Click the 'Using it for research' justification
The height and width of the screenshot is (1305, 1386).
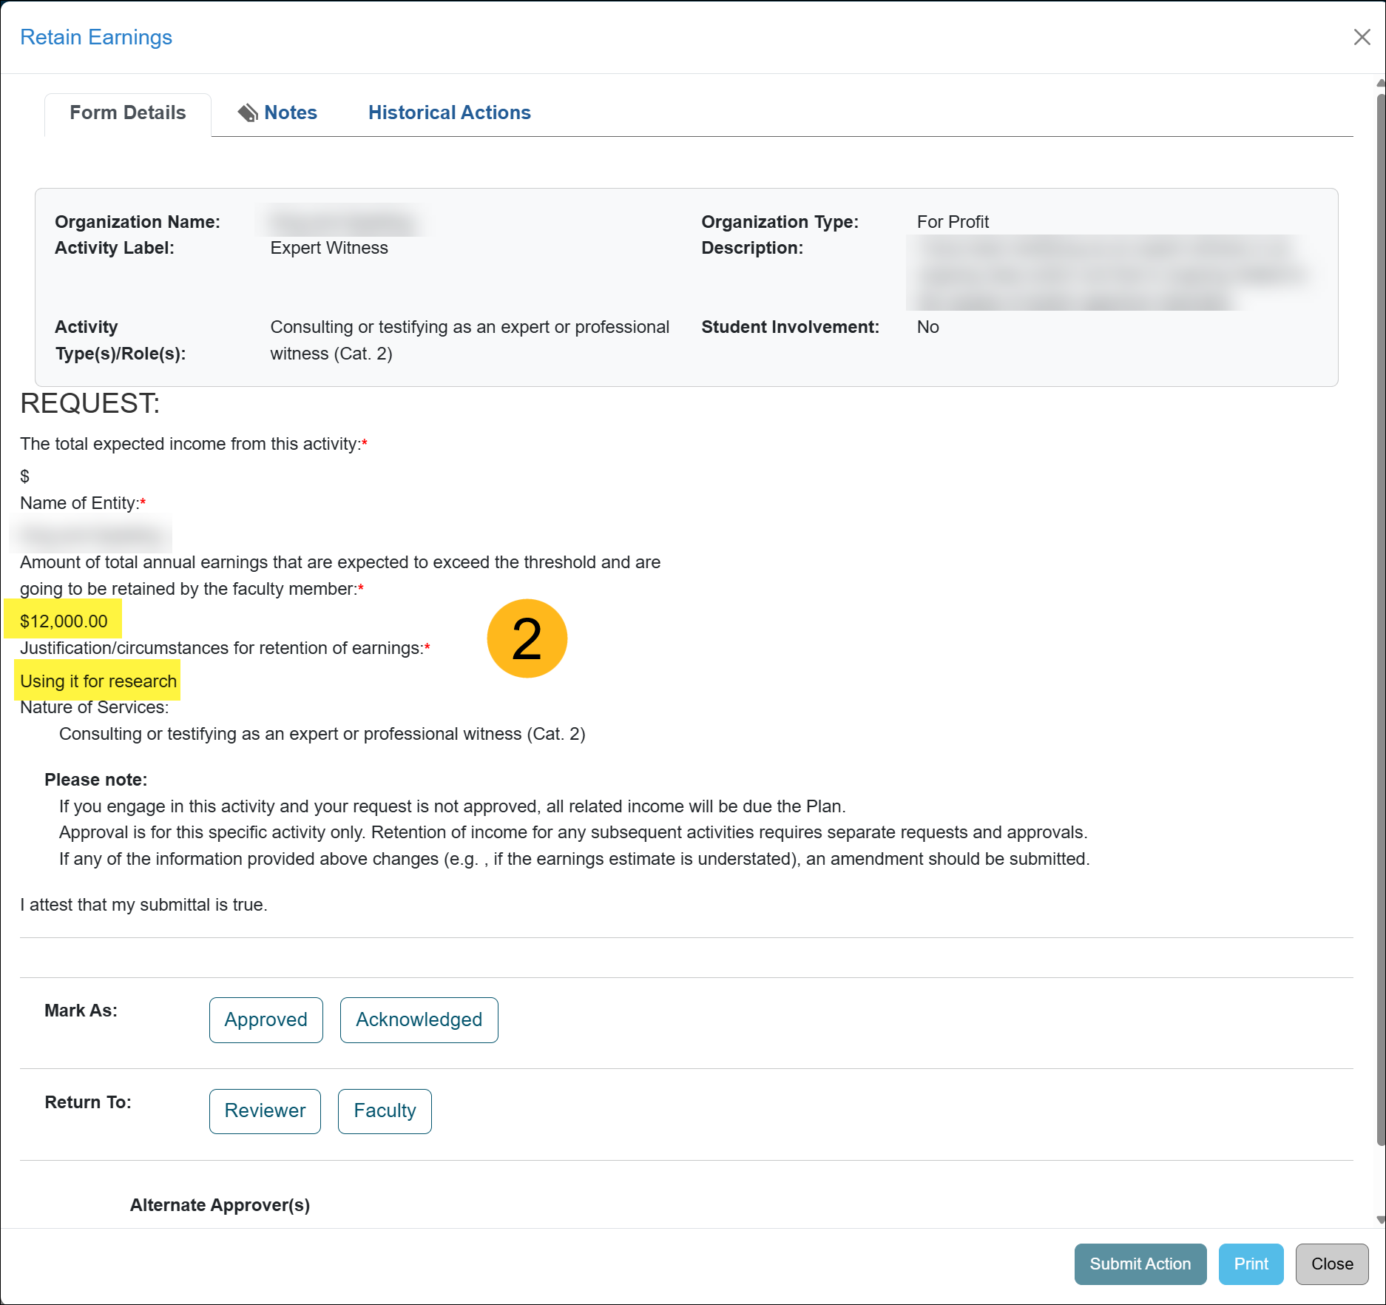(98, 681)
